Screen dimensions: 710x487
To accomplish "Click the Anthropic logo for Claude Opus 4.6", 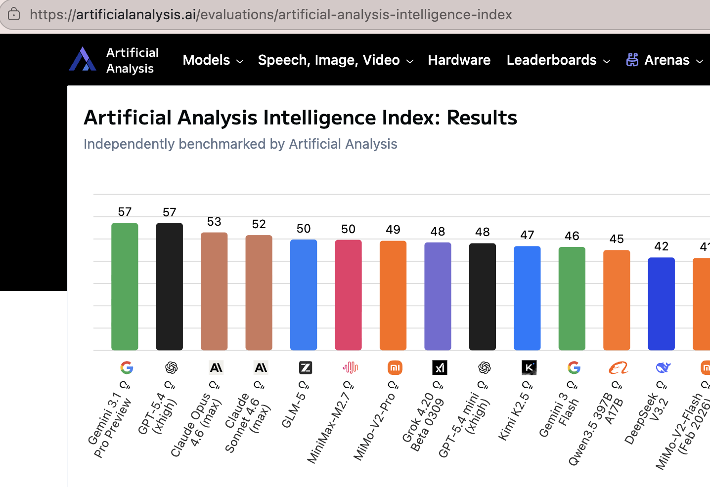I will (x=216, y=367).
